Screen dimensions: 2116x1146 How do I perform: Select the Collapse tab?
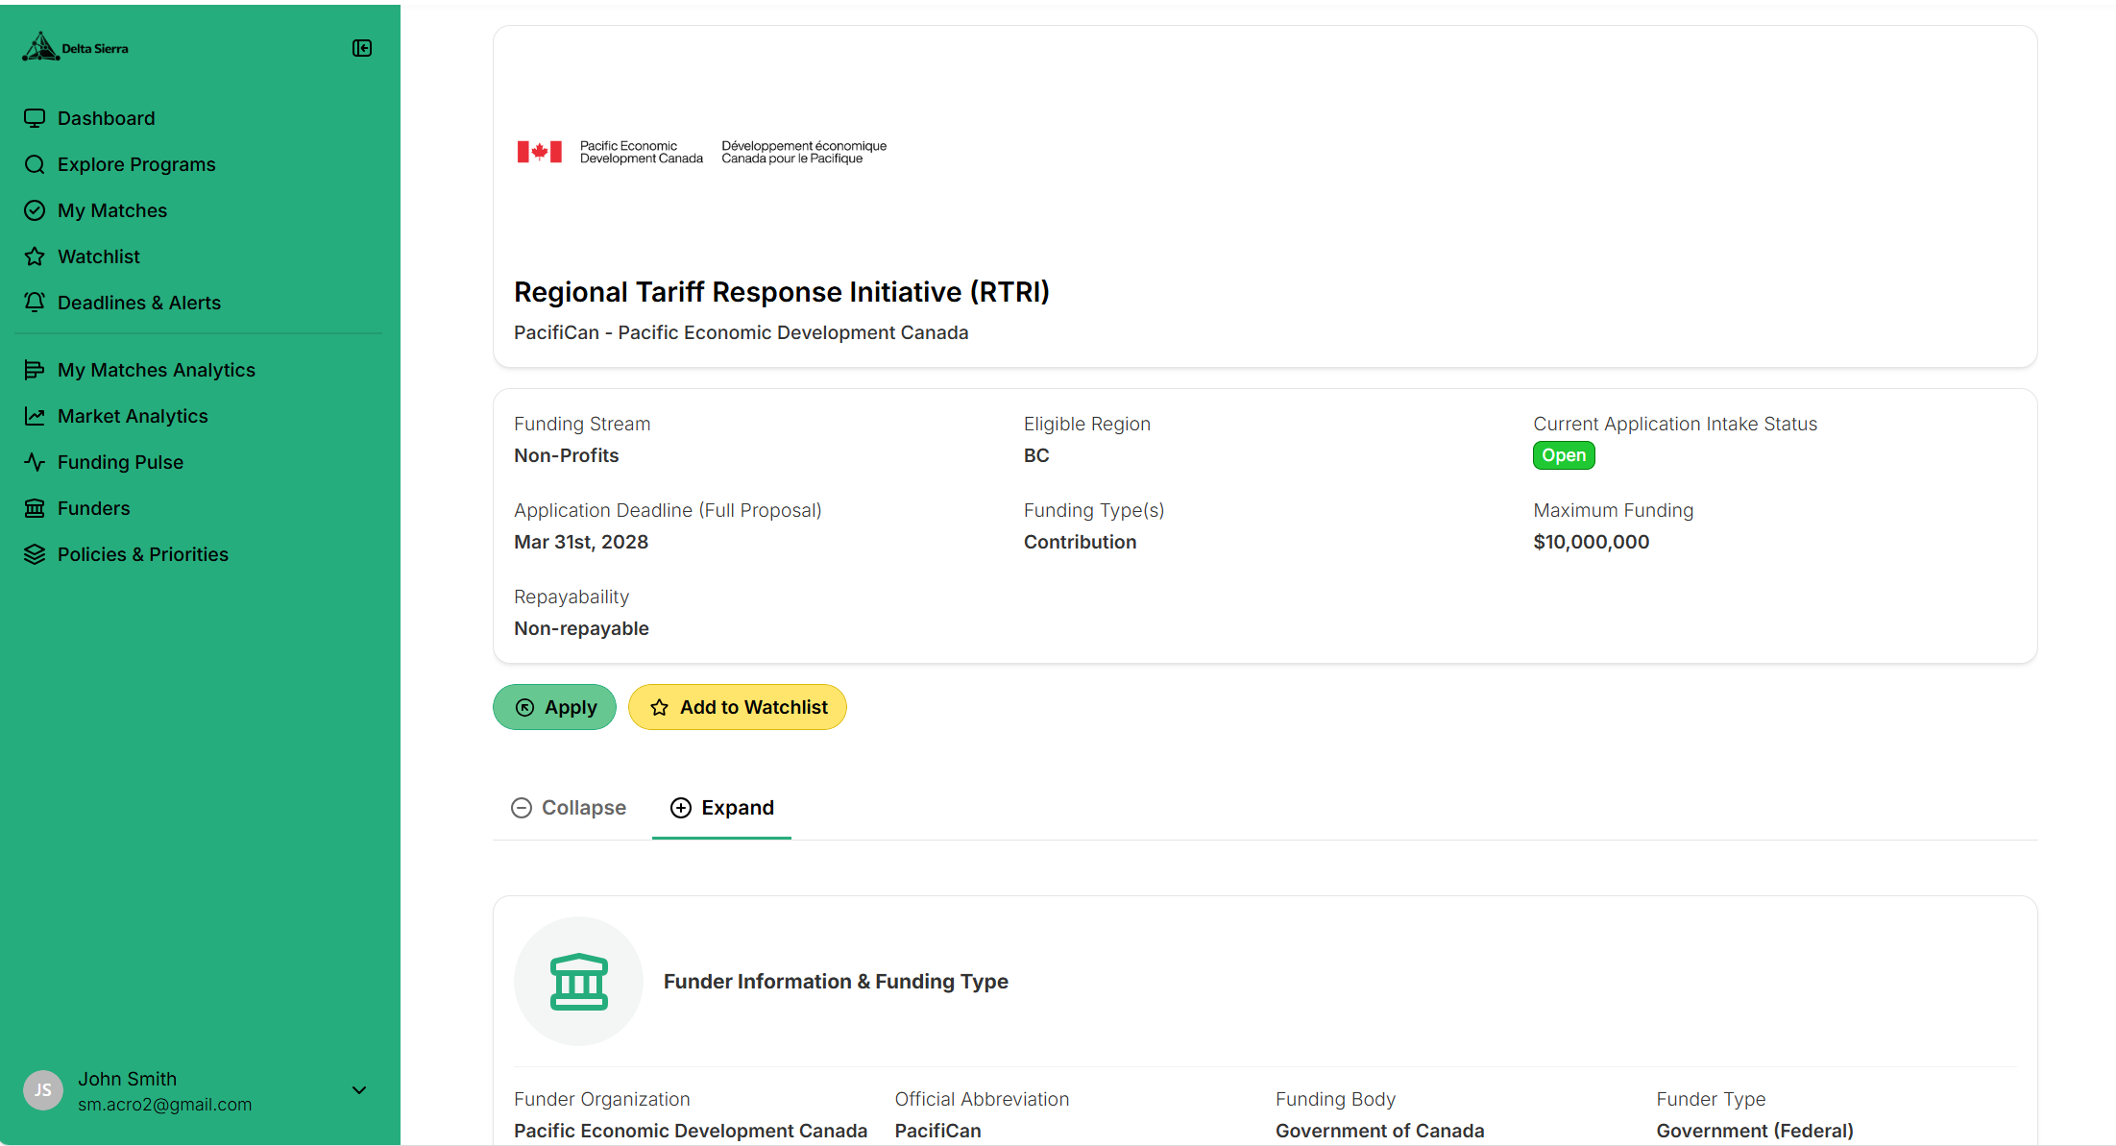click(569, 808)
